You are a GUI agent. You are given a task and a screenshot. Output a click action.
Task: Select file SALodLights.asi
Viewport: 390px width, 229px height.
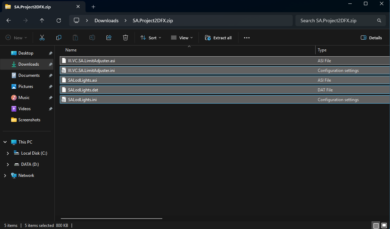(x=225, y=80)
